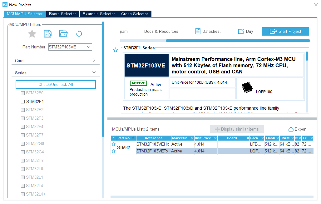Click the Start Project button
This screenshot has height=204, width=321.
[x=285, y=31]
